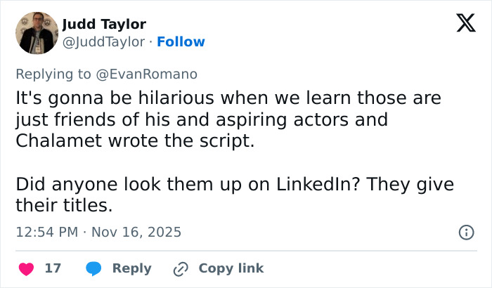Screen dimensions: 492x288
Task: Click the reply speech bubble icon
Action: (93, 268)
